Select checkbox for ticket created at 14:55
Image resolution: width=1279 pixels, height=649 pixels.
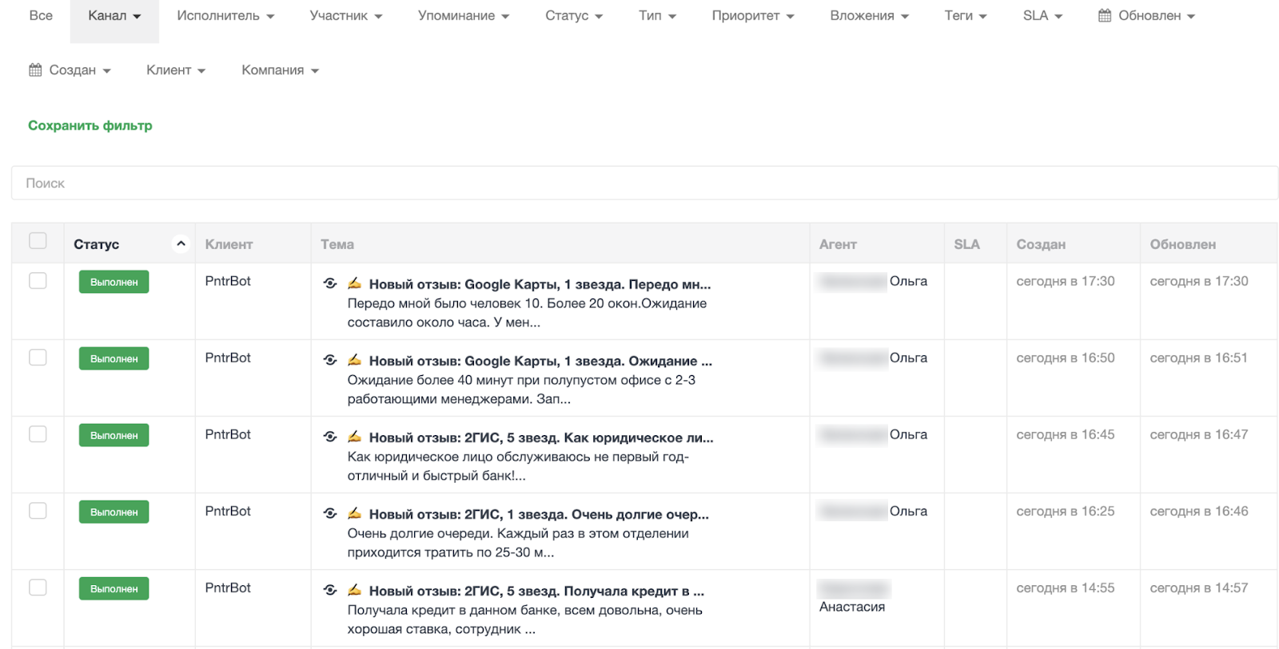[x=38, y=587]
